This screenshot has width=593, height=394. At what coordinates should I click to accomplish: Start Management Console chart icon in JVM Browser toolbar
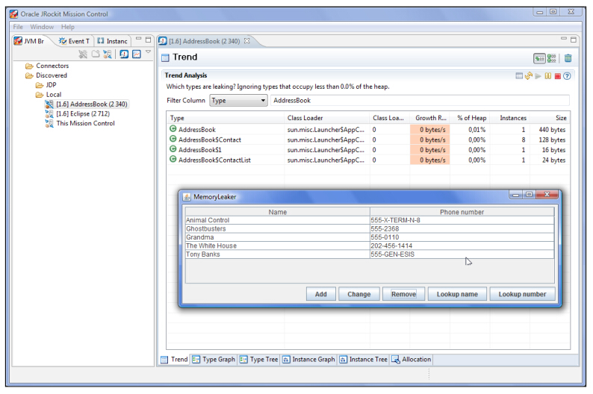click(137, 54)
